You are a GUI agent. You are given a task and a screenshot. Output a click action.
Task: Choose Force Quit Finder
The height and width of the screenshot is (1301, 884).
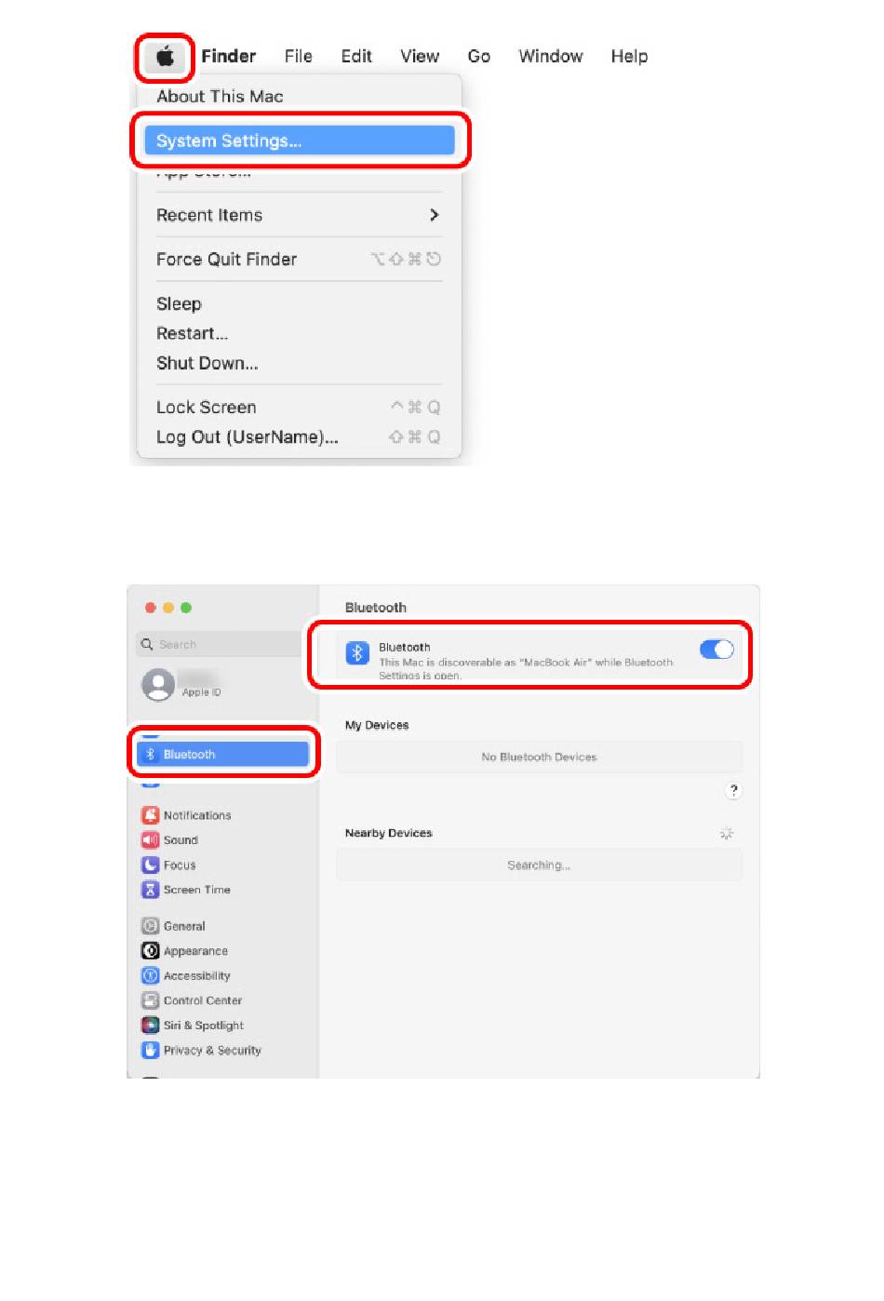tap(226, 260)
